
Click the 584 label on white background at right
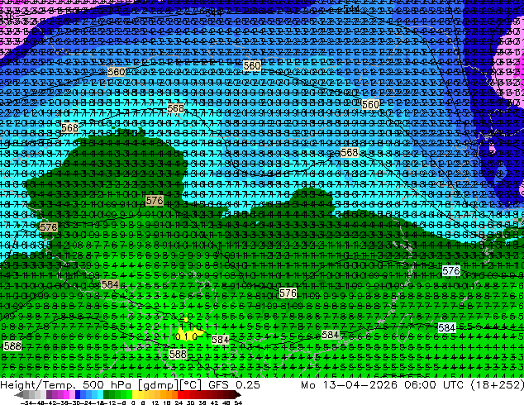coord(446,328)
